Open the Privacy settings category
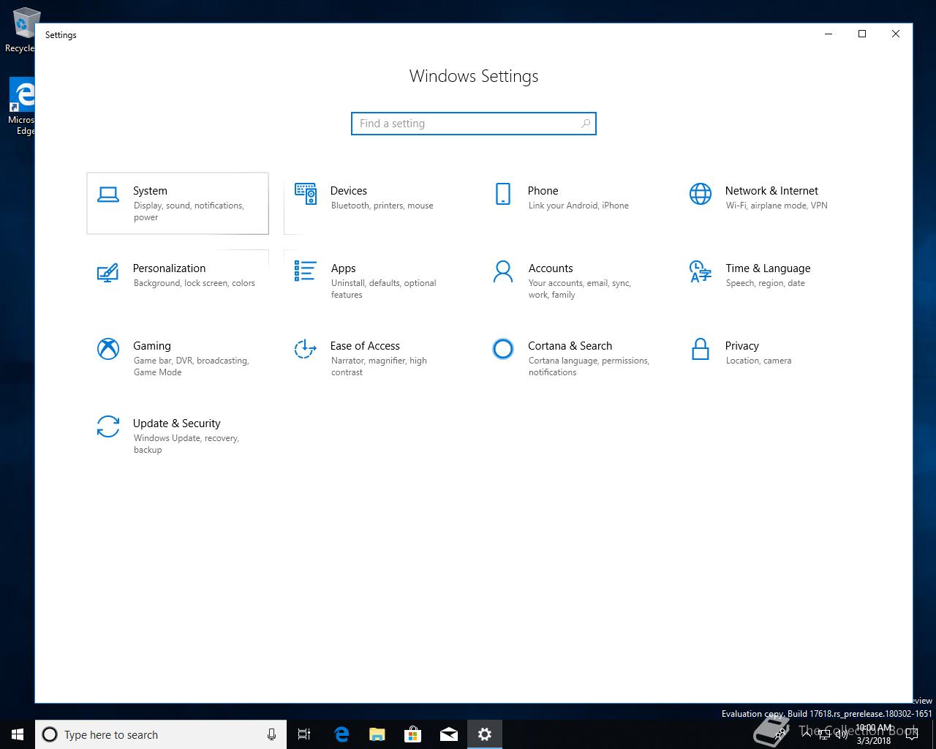This screenshot has width=936, height=749. tap(770, 358)
